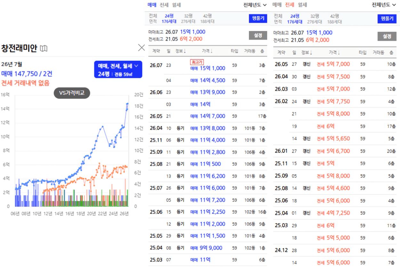Select the 32평 276세대 area filter in the middle panel
The image size is (400, 267).
click(x=188, y=19)
